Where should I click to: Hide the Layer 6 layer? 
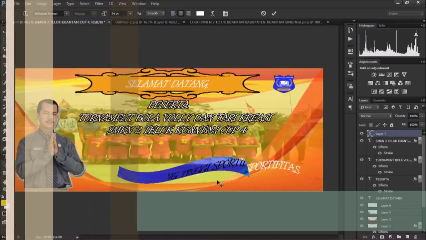pos(361,205)
